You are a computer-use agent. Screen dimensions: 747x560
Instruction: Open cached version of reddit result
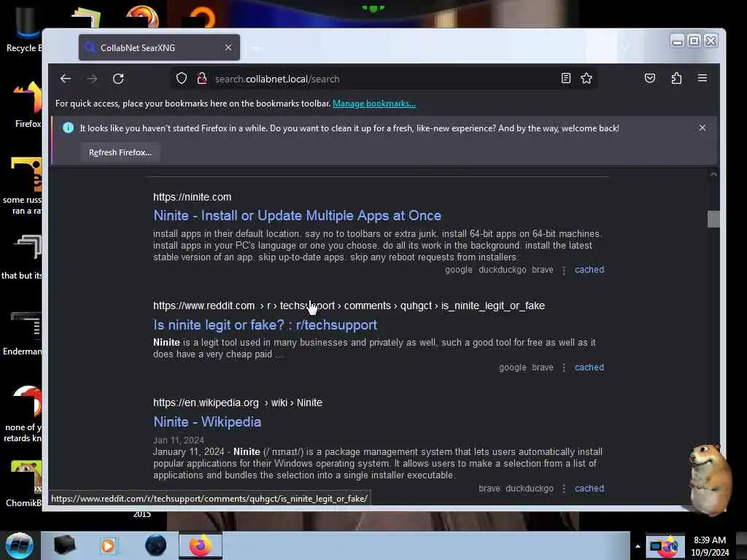pyautogui.click(x=589, y=367)
